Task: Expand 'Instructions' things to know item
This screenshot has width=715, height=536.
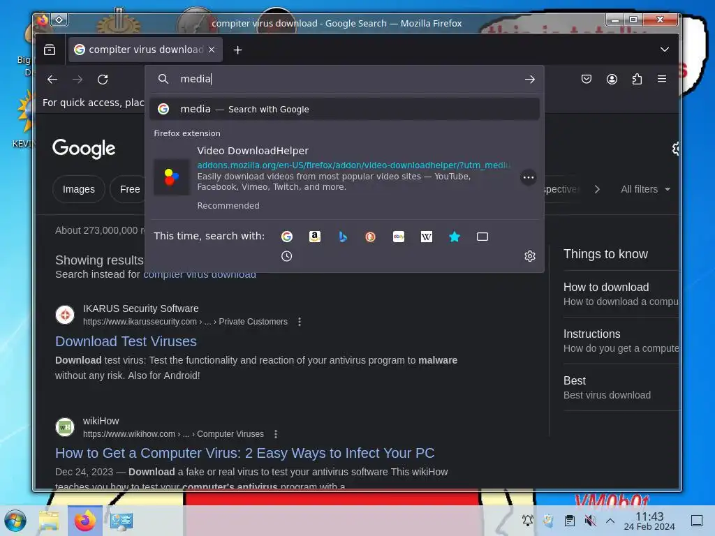Action: [x=621, y=341]
